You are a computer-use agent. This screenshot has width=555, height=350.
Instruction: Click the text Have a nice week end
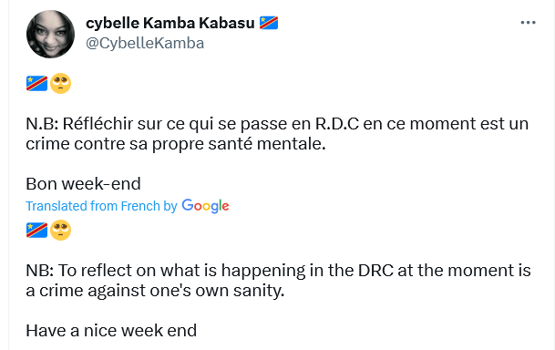(x=111, y=331)
